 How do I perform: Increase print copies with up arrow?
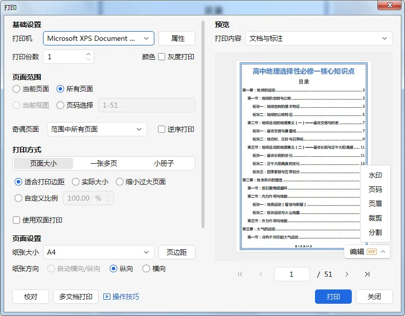(x=88, y=54)
